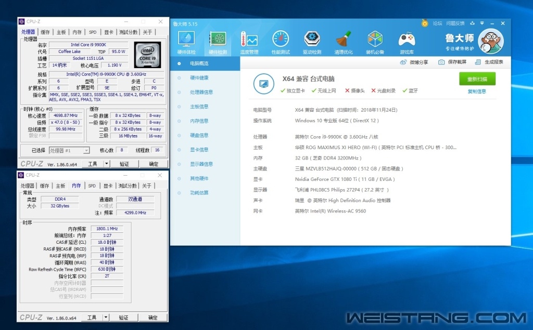Open the 鲁大师 title bar dropdown menu arrow
This screenshot has width=533, height=330.
point(482,23)
